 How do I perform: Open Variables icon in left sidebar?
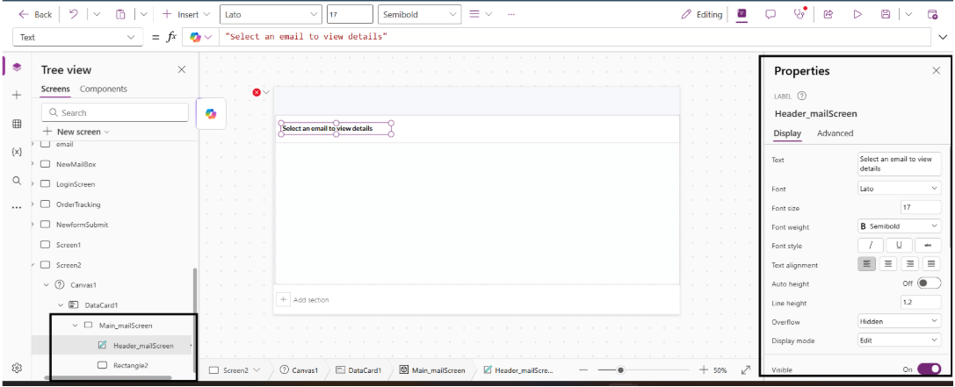[x=16, y=152]
